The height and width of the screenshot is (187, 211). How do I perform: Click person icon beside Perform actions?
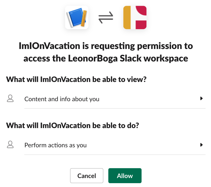click(x=10, y=144)
